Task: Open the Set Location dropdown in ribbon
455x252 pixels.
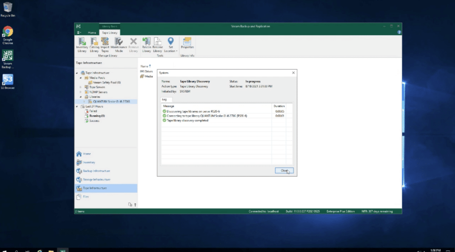Action: pos(171,45)
